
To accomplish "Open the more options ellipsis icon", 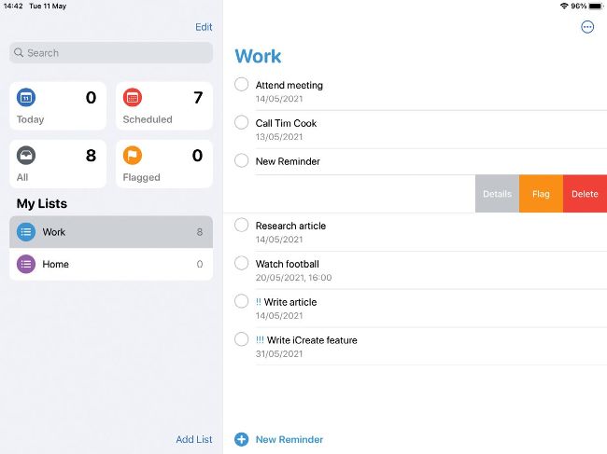I will point(587,27).
